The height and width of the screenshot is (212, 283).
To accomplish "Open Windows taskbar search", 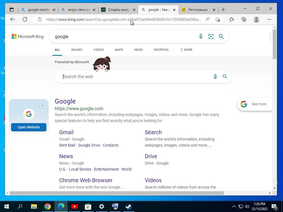I will (20, 206).
